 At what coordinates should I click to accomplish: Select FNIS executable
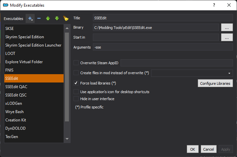coord(34,70)
